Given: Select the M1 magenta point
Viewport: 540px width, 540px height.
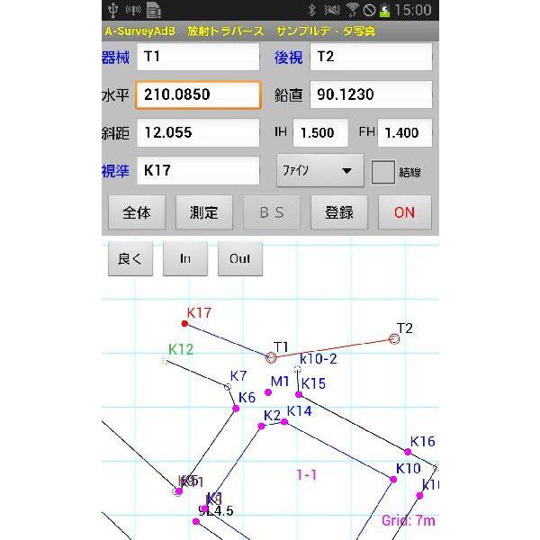Looking at the screenshot, I should (x=268, y=392).
